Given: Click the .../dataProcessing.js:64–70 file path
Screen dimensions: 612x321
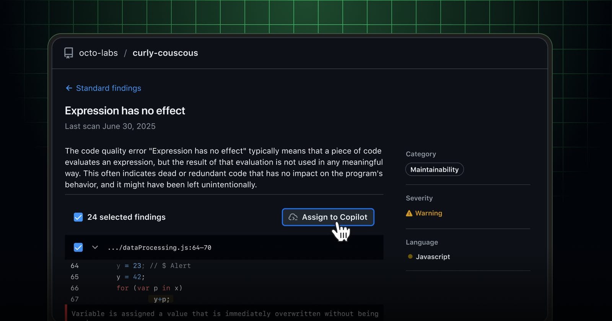Looking at the screenshot, I should click(x=160, y=248).
